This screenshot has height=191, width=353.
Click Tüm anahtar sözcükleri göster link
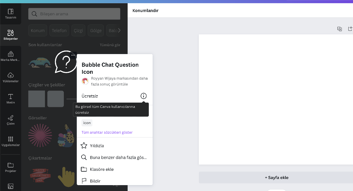pyautogui.click(x=107, y=133)
